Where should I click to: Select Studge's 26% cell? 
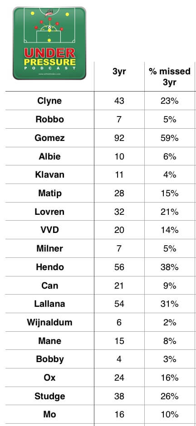coord(170,396)
